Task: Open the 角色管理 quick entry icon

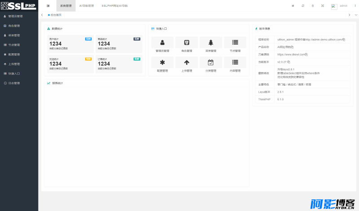Action: [187, 43]
